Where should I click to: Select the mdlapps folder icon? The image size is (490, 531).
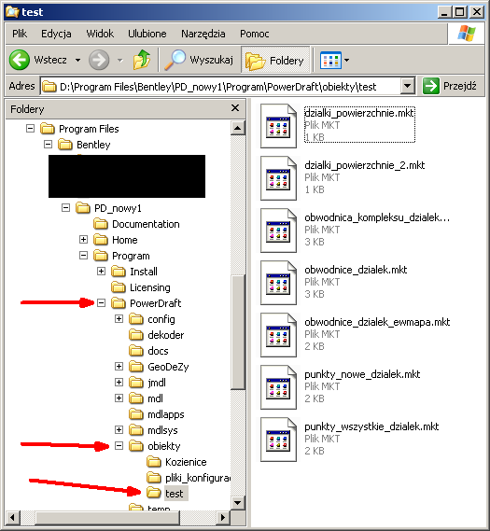tap(136, 414)
